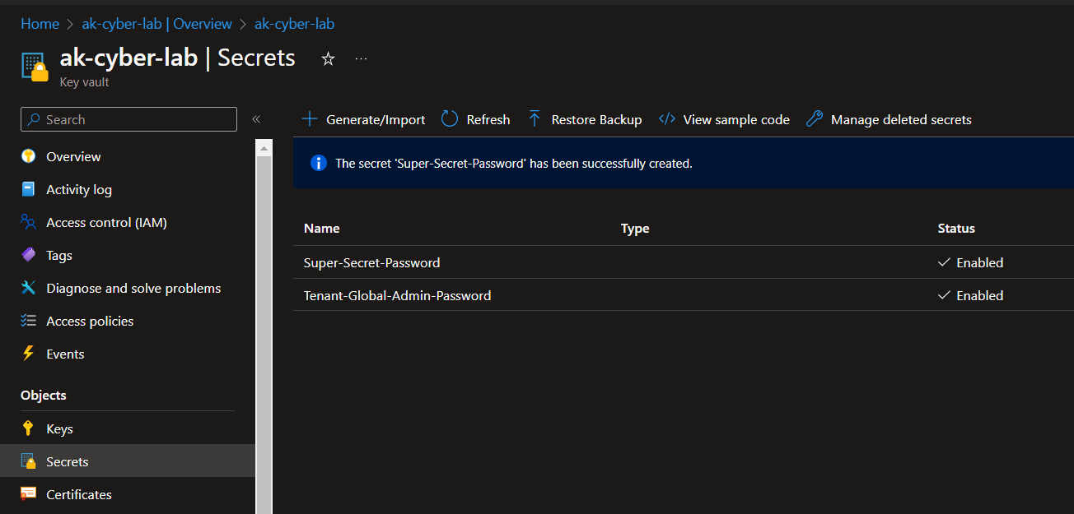Click the Certificates icon
Viewport: 1074px width, 514px height.
tap(29, 494)
